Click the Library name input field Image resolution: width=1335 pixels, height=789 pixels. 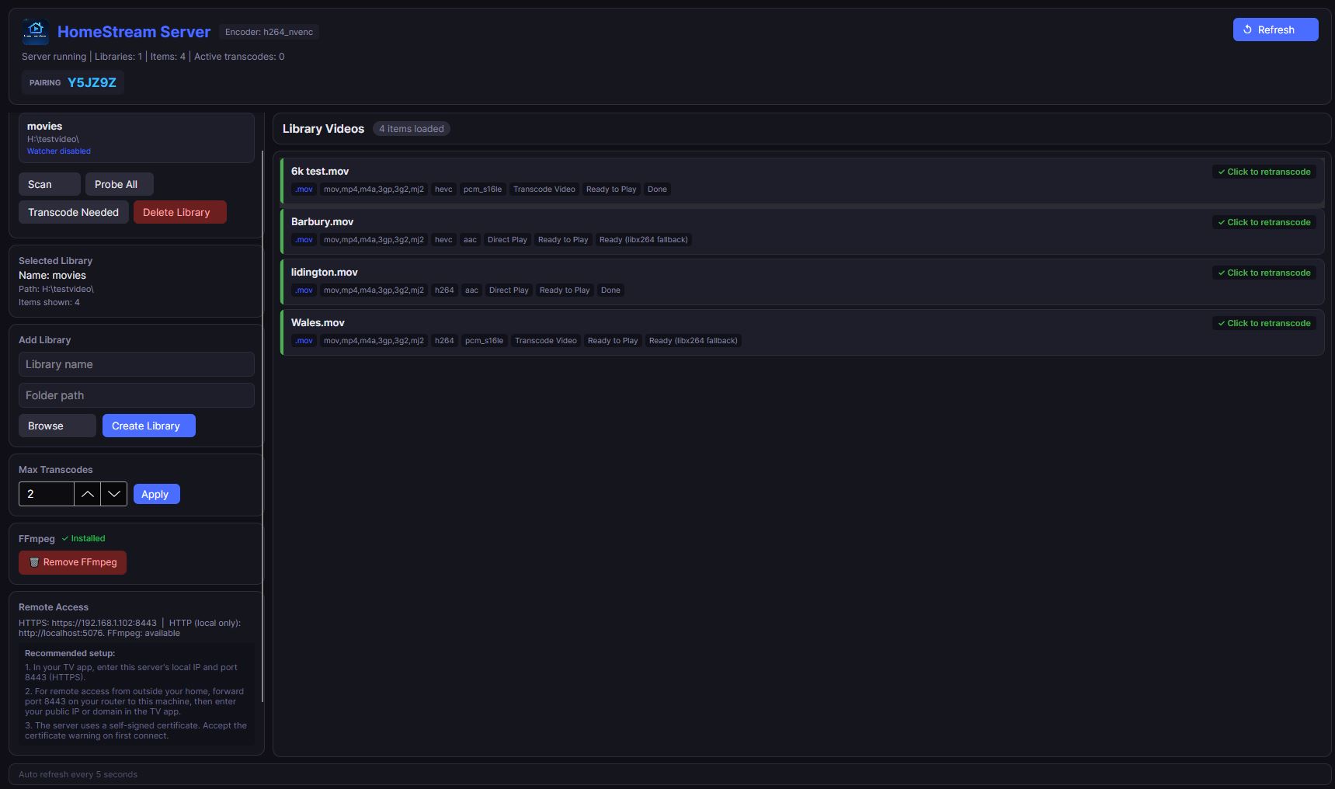tap(136, 364)
